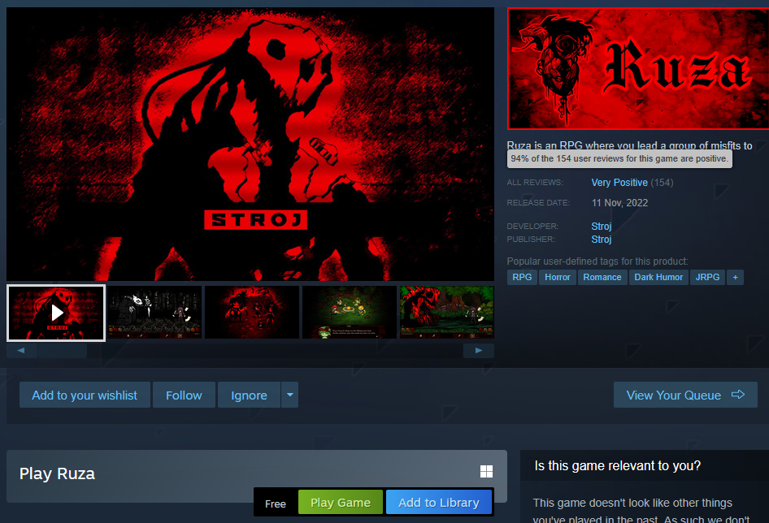Click 'Is this game relevant to you?' heading
The height and width of the screenshot is (523, 769).
pos(618,465)
